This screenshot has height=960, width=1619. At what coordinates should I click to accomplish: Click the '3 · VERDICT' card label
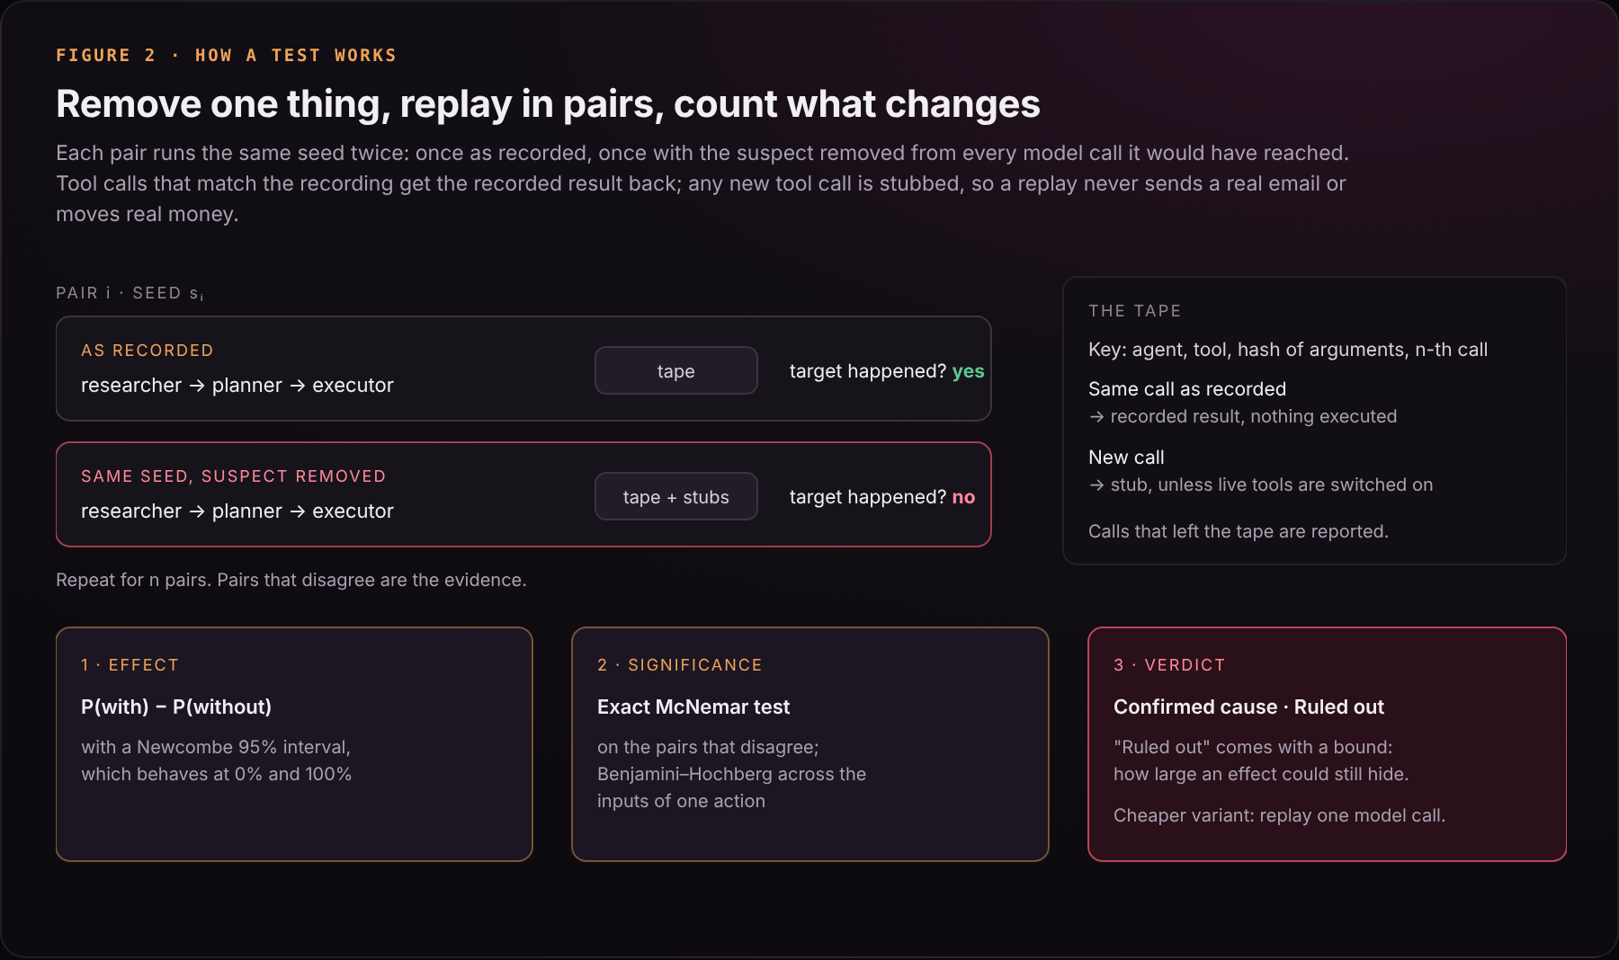pyautogui.click(x=1169, y=665)
